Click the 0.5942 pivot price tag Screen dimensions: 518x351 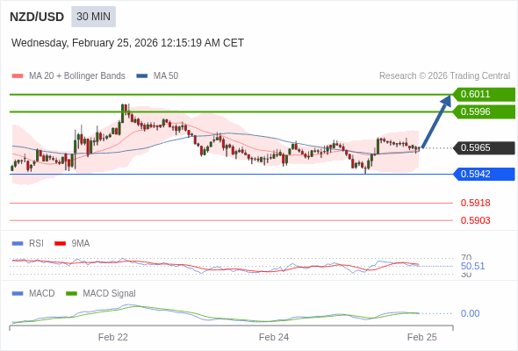tap(484, 174)
